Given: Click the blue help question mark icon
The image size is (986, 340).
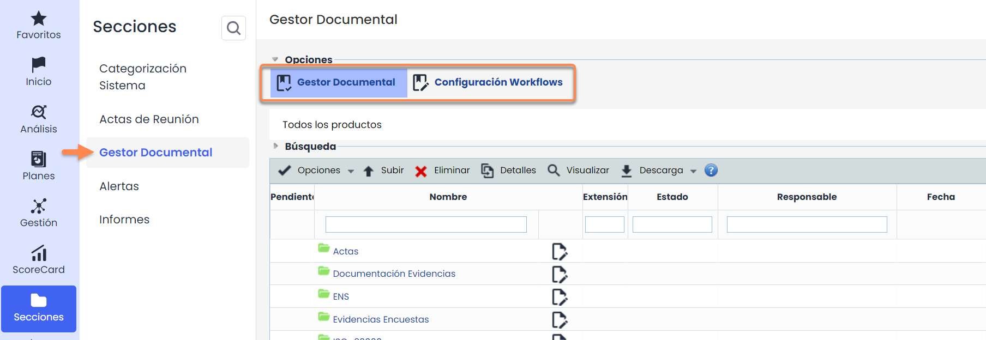Looking at the screenshot, I should click(711, 171).
